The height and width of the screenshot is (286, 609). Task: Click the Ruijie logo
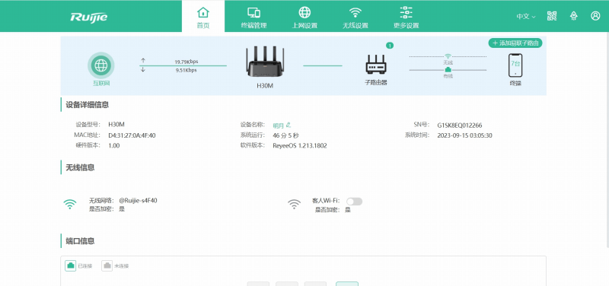click(89, 17)
